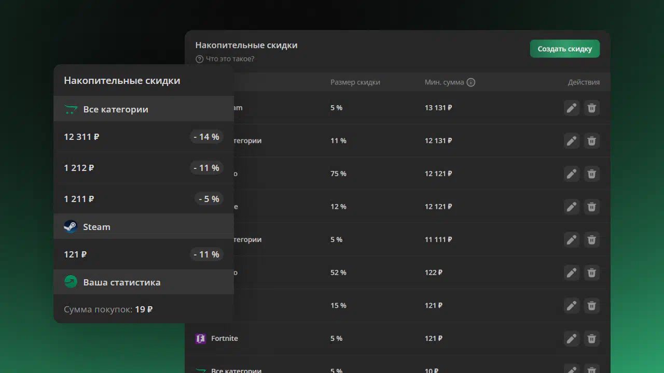
Task: Click the cart icon beside Все категории
Action: pyautogui.click(x=71, y=109)
